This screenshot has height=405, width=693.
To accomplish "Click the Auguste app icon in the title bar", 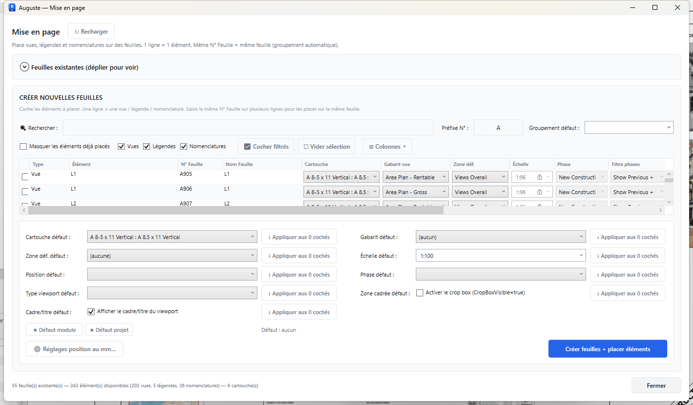I will tap(12, 7).
